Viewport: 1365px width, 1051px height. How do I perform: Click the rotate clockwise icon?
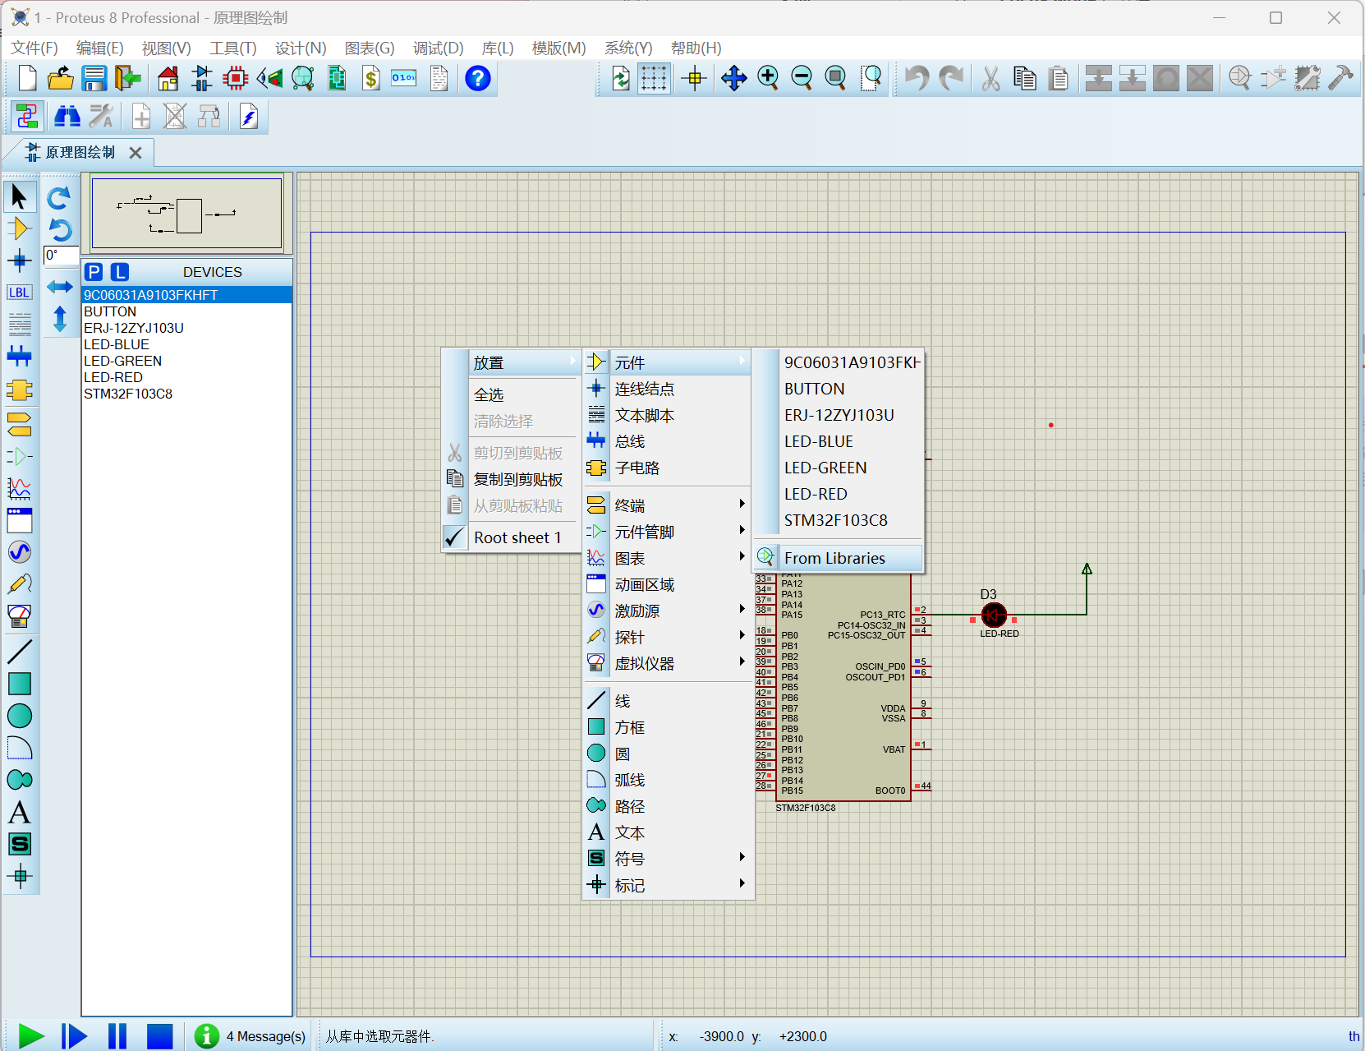tap(59, 198)
